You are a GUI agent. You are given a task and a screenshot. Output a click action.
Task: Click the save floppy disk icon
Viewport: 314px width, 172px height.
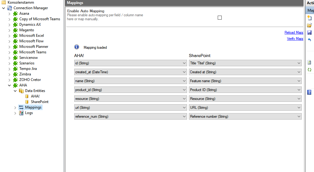(309, 32)
